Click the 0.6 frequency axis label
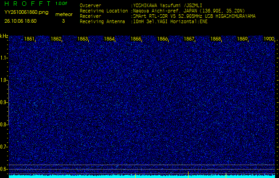279x178 pixels. [x=4, y=169]
